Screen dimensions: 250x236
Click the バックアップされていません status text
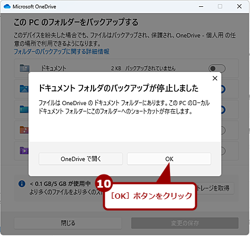tap(151, 68)
